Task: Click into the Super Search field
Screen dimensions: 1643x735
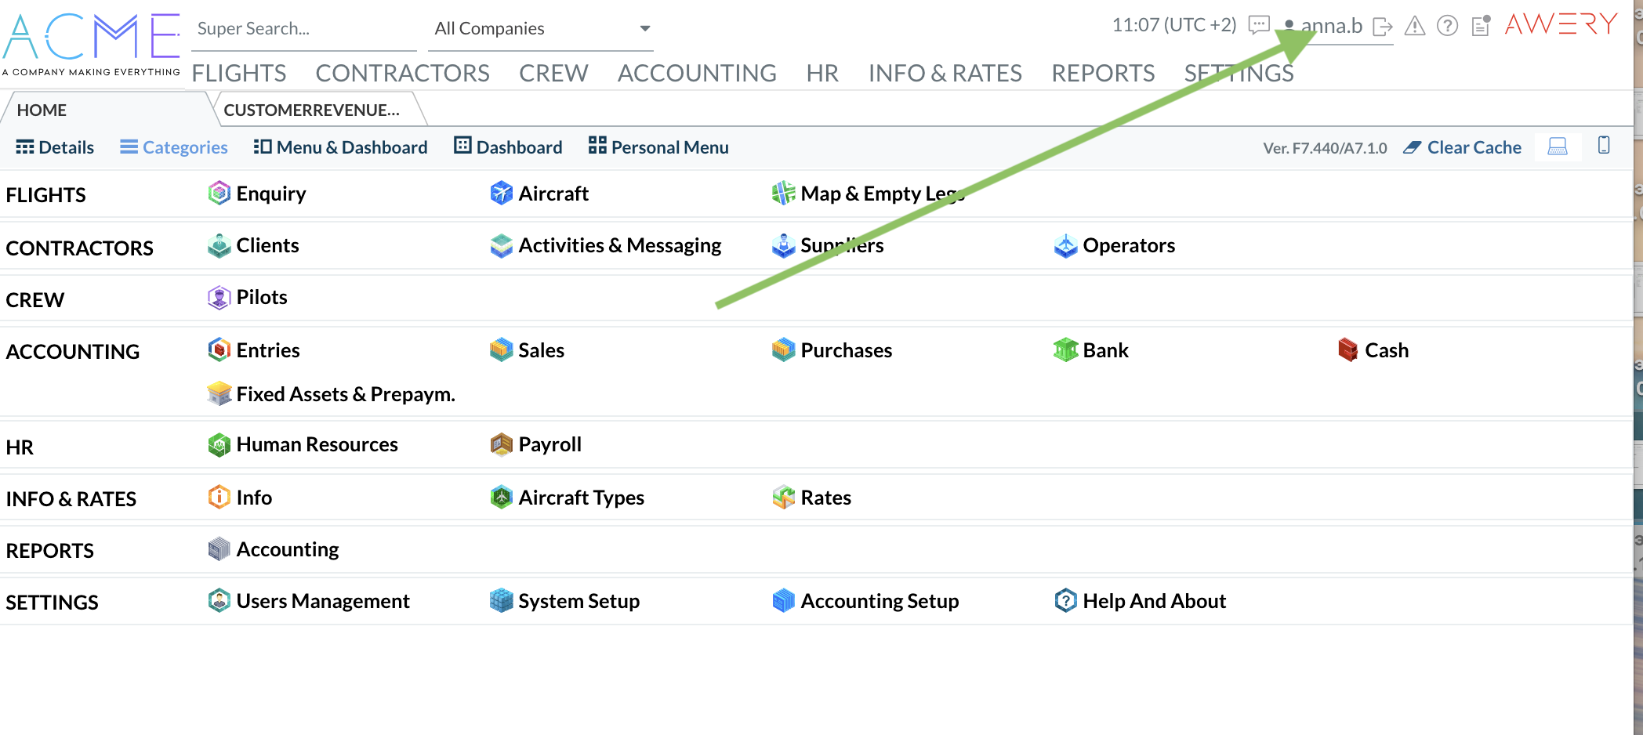Action: coord(302,29)
